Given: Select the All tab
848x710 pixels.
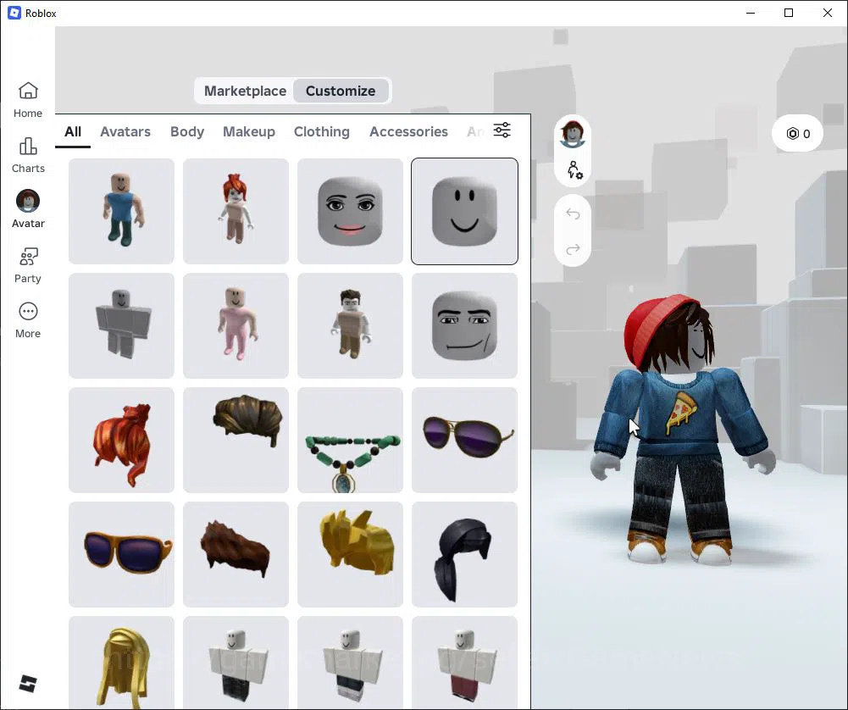Looking at the screenshot, I should click(x=73, y=131).
